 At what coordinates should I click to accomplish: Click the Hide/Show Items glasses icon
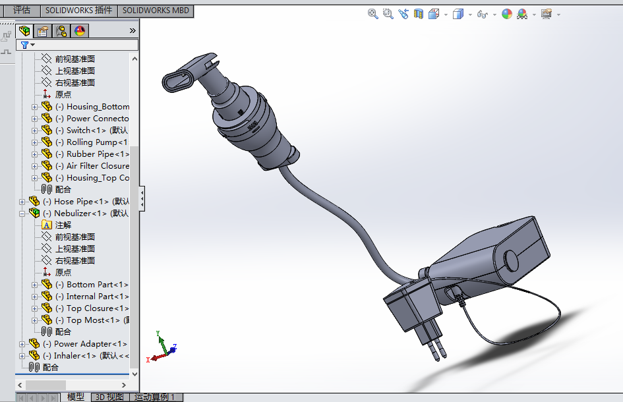[483, 14]
